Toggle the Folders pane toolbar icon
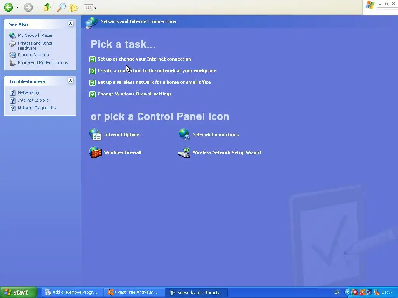 (73, 7)
